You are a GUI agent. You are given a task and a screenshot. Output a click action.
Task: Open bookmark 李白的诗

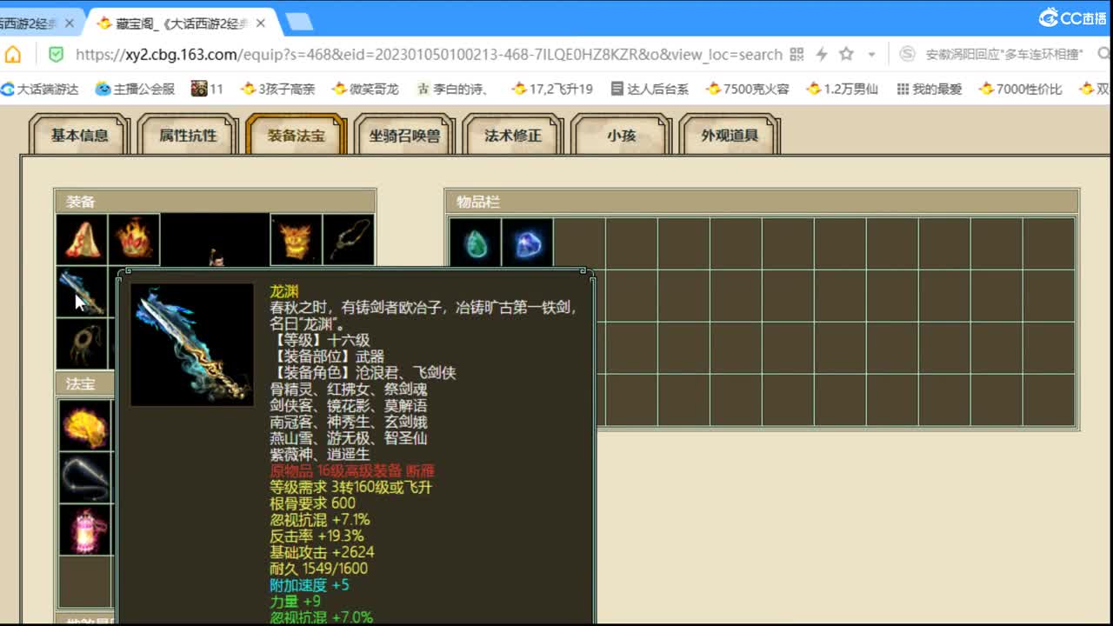(x=452, y=89)
